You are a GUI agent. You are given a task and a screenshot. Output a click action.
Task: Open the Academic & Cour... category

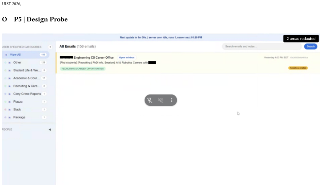click(26, 78)
